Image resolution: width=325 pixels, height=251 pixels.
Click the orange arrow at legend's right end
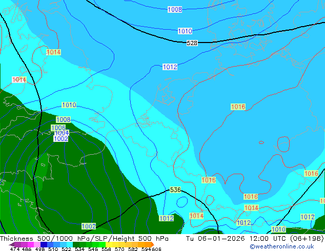click(x=153, y=244)
